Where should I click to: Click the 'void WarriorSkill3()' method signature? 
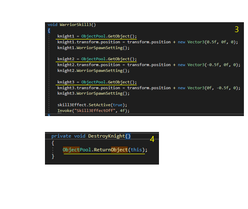[x=72, y=25]
